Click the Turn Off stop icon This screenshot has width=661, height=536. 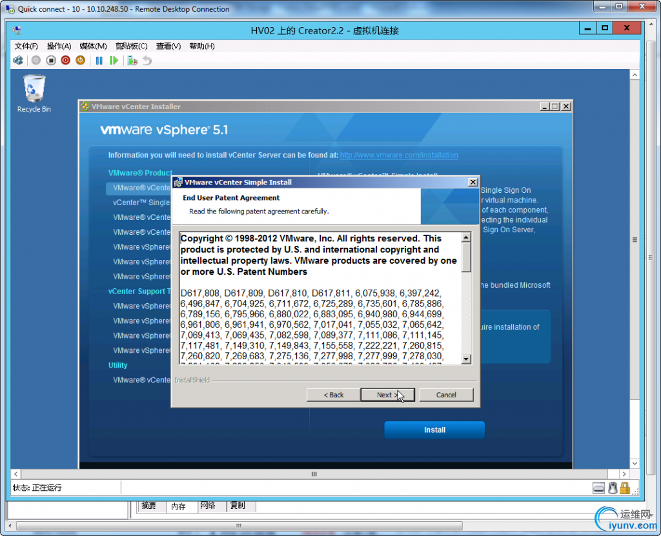(x=51, y=60)
